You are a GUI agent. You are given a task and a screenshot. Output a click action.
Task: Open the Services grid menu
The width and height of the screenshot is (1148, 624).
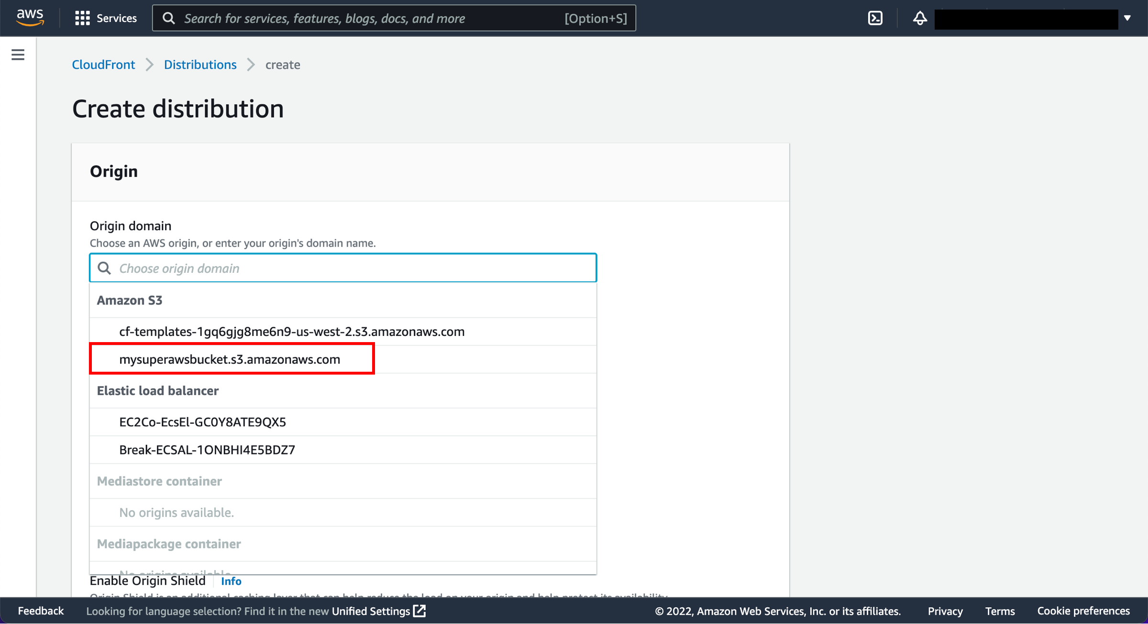pyautogui.click(x=82, y=18)
